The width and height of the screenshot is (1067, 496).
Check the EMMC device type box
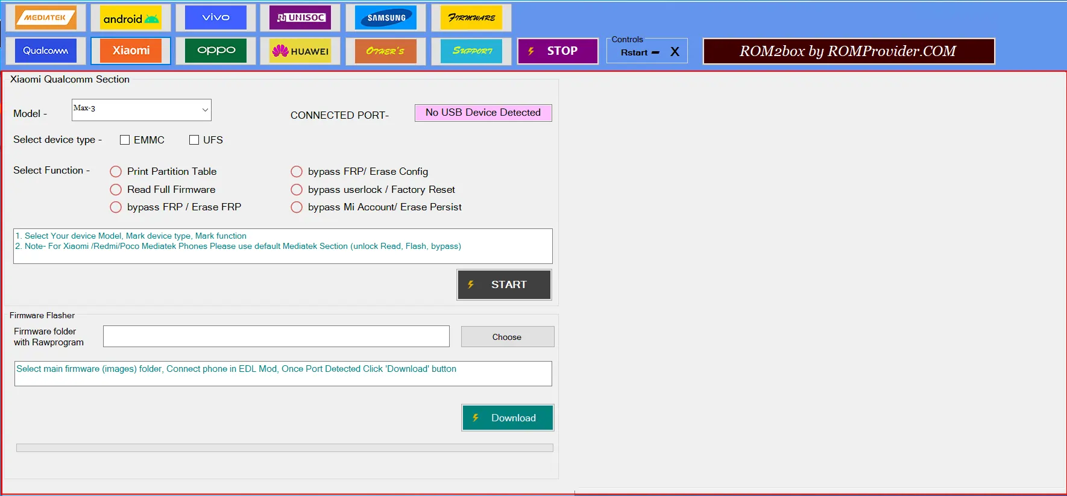[x=125, y=140]
